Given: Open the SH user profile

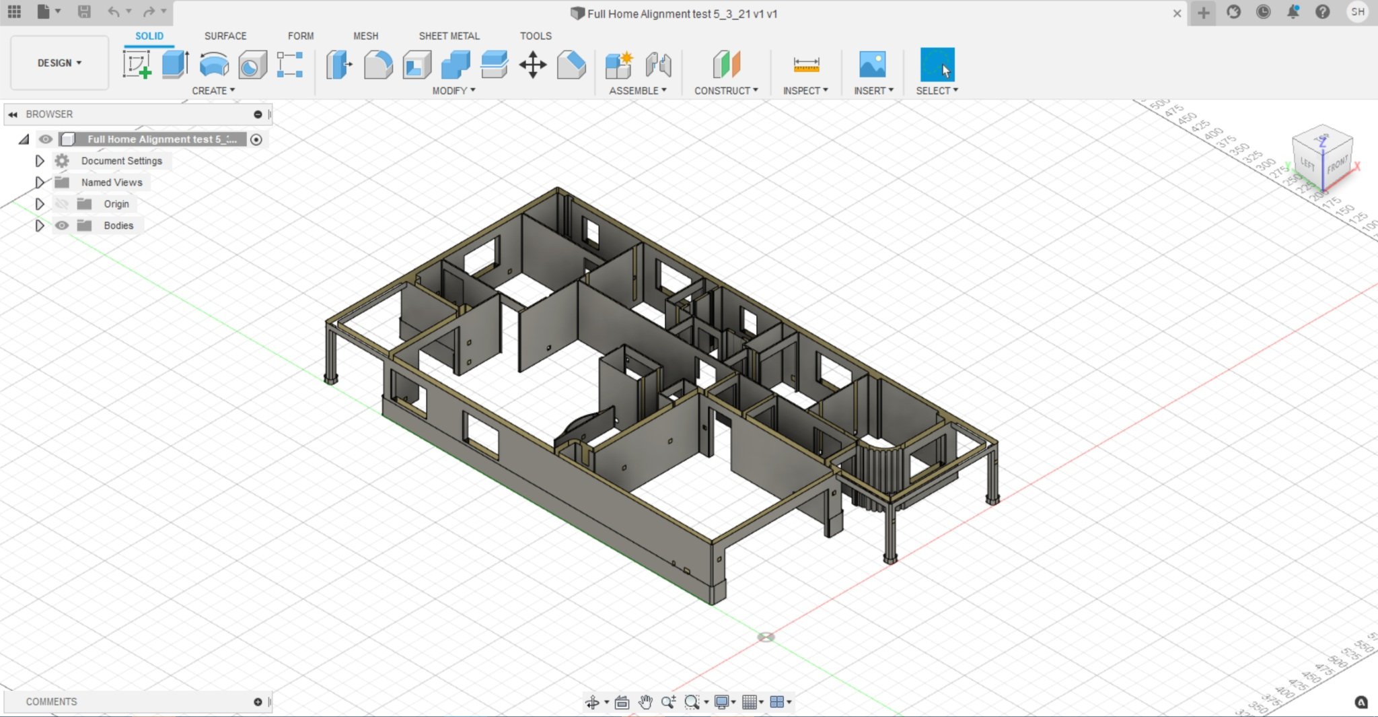Looking at the screenshot, I should (x=1358, y=11).
